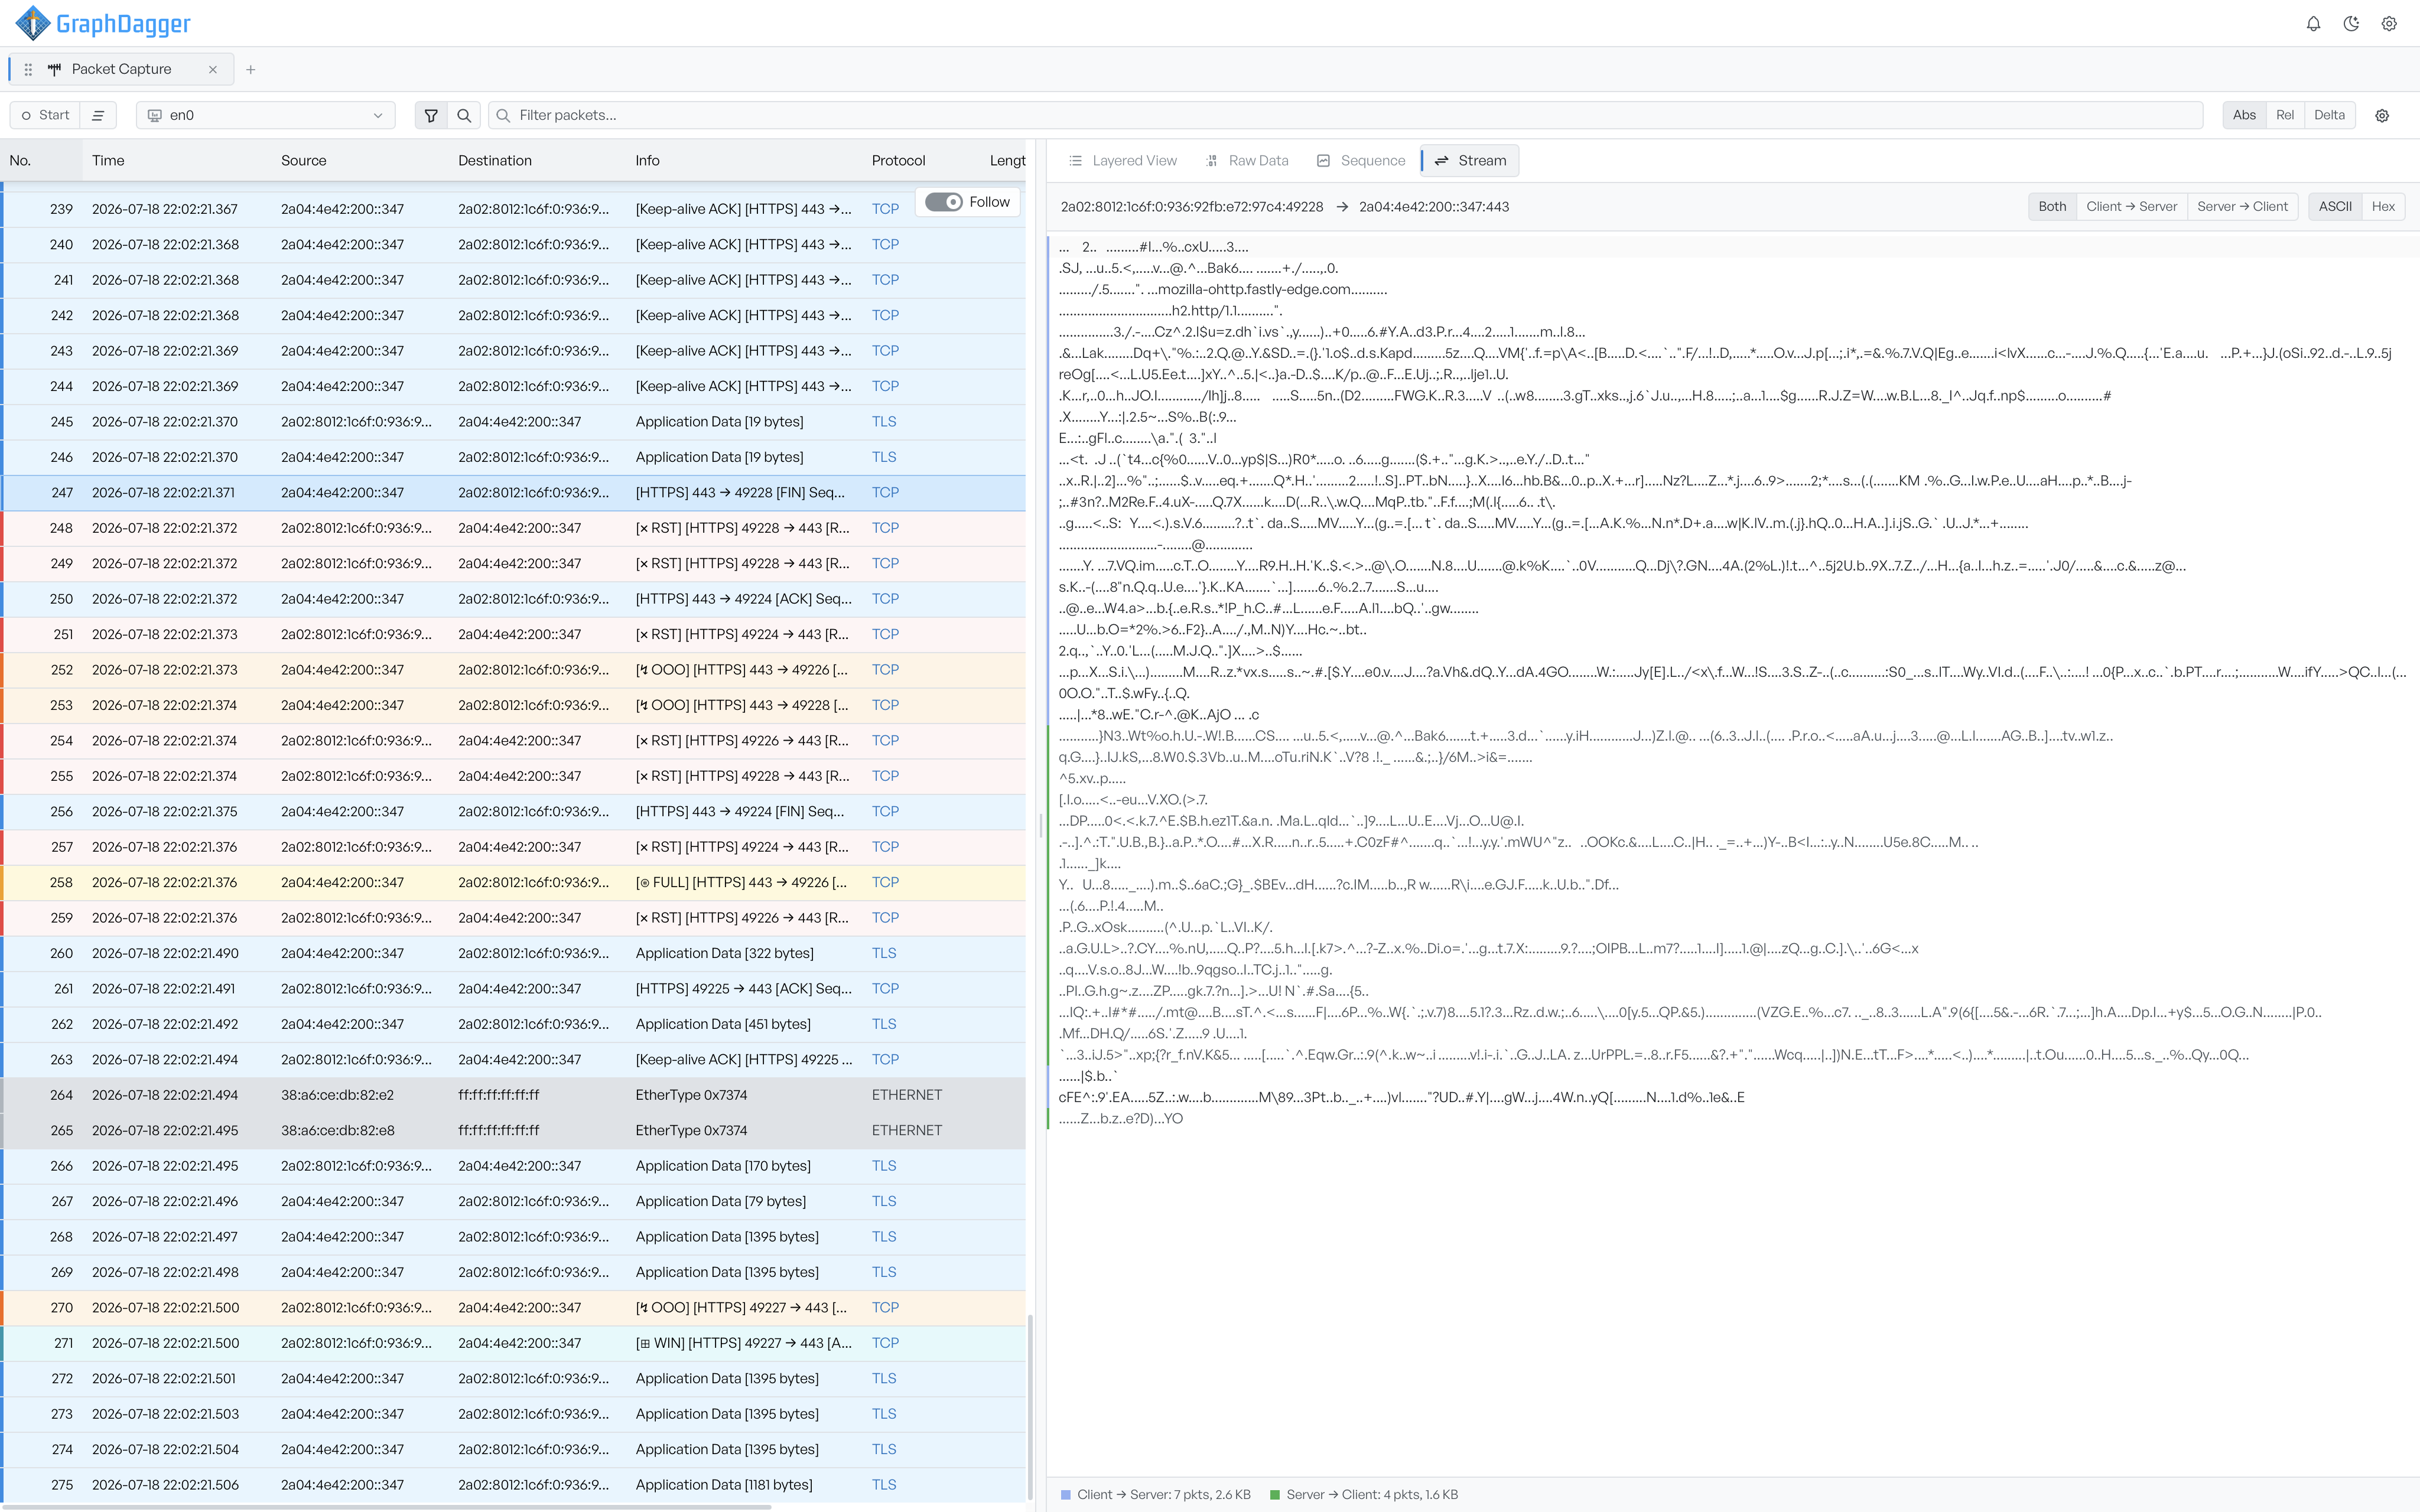Click Sequence tab diagram icon
Viewport: 2420px width, 1512px height.
coord(1323,160)
